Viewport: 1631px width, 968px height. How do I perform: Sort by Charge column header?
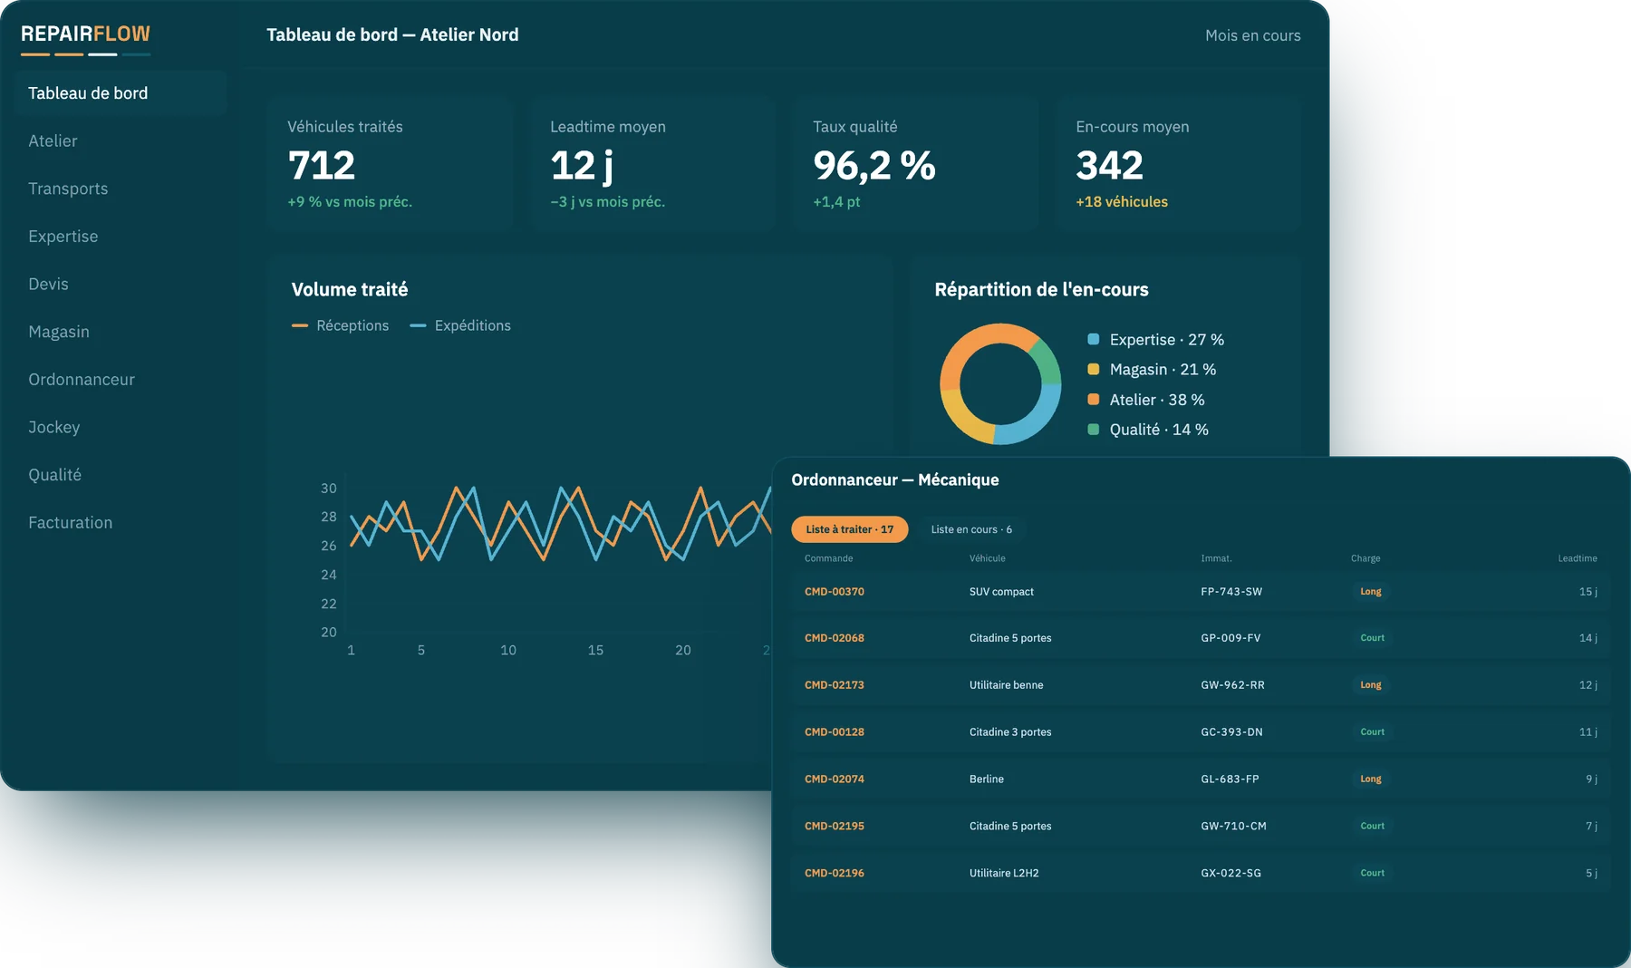(1366, 558)
